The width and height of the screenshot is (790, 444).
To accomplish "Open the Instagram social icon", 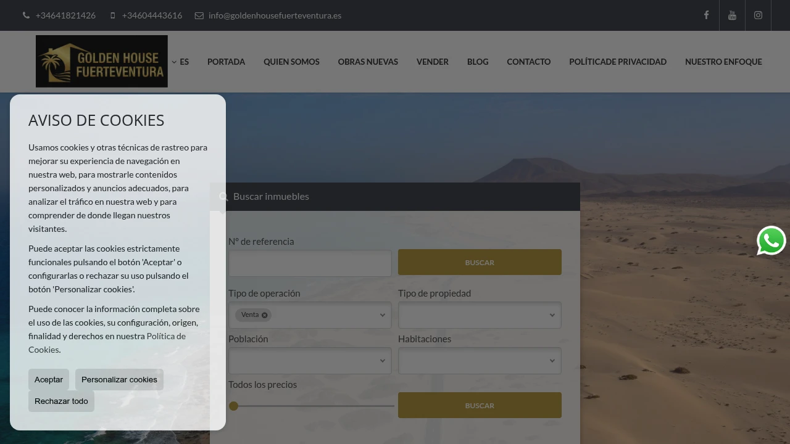I will pyautogui.click(x=758, y=15).
